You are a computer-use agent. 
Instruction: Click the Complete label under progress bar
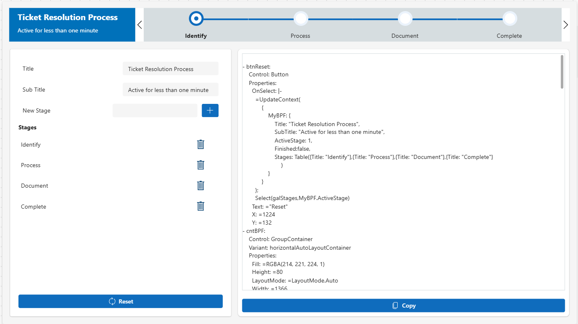coord(509,36)
